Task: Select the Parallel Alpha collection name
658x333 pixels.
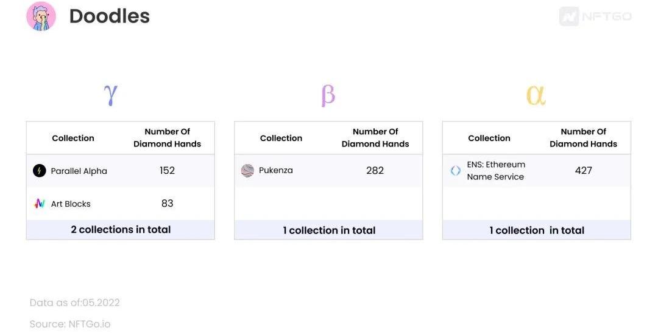Action: (x=79, y=171)
